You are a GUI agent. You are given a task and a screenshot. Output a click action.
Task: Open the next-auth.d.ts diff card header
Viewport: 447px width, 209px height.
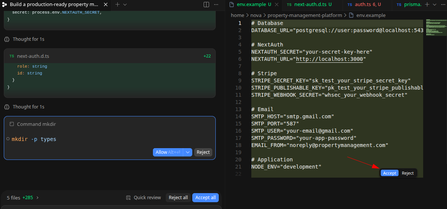point(110,56)
